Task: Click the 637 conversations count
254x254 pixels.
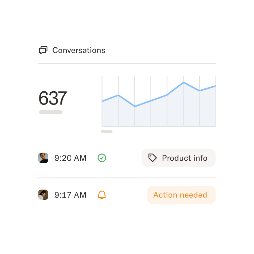Action: click(53, 98)
